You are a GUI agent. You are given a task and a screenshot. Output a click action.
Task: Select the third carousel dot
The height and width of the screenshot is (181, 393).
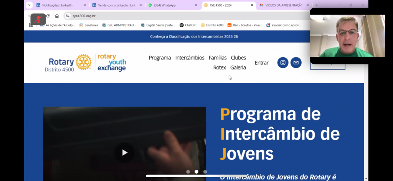click(205, 172)
